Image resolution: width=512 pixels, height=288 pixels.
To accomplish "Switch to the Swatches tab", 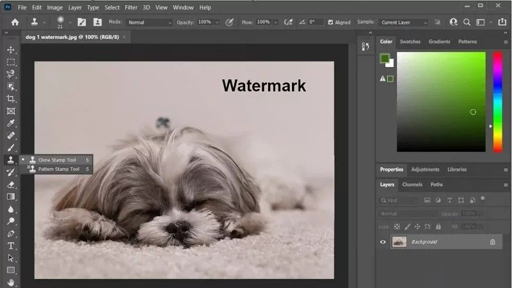I will [410, 42].
